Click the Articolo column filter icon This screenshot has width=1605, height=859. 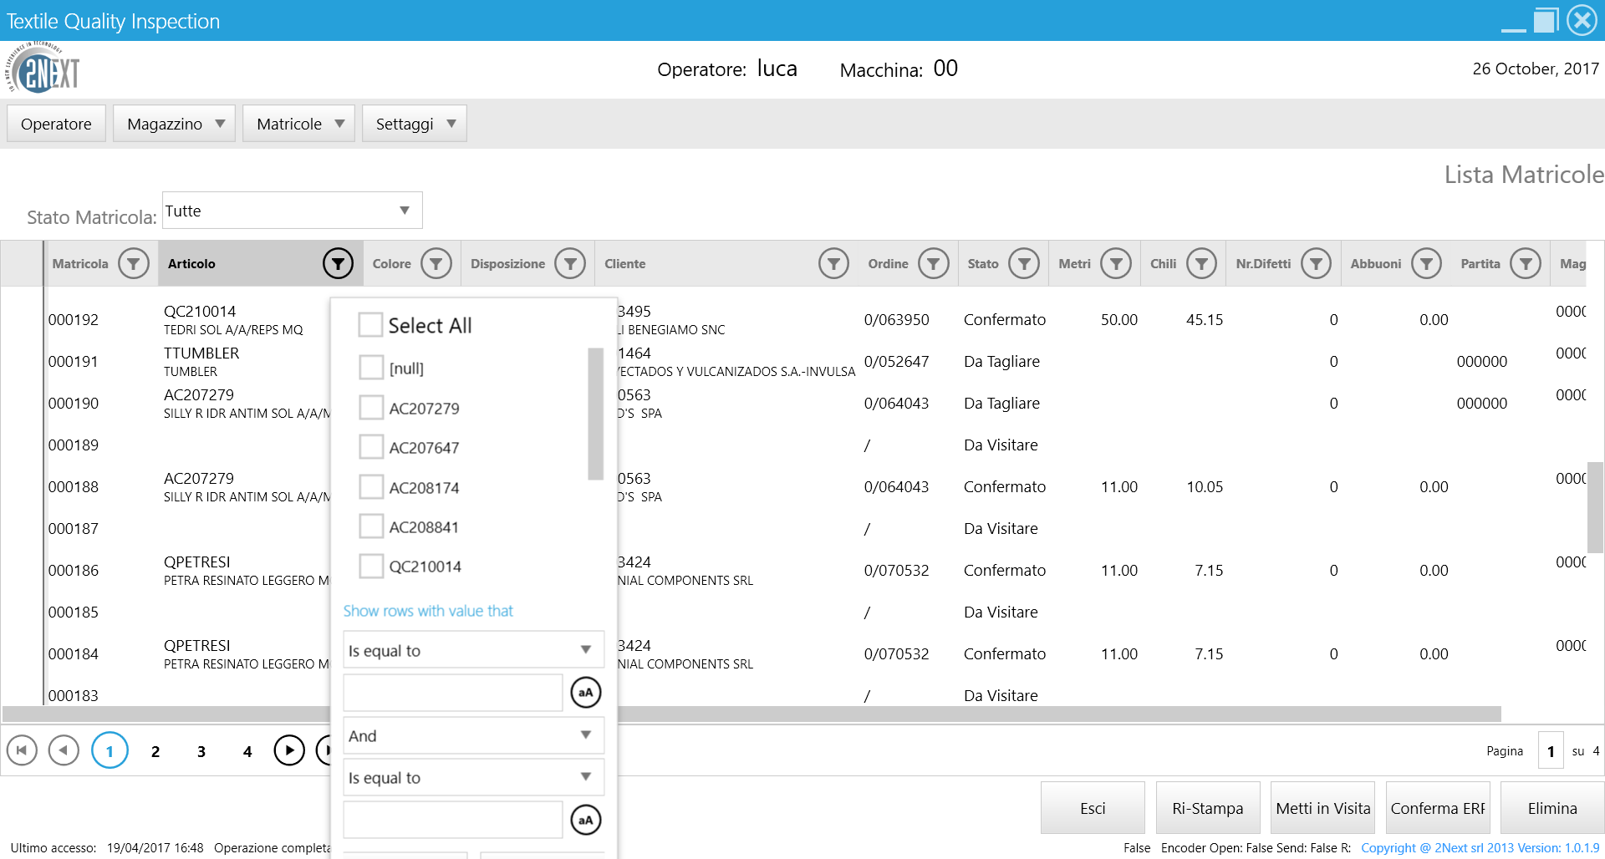pyautogui.click(x=338, y=263)
